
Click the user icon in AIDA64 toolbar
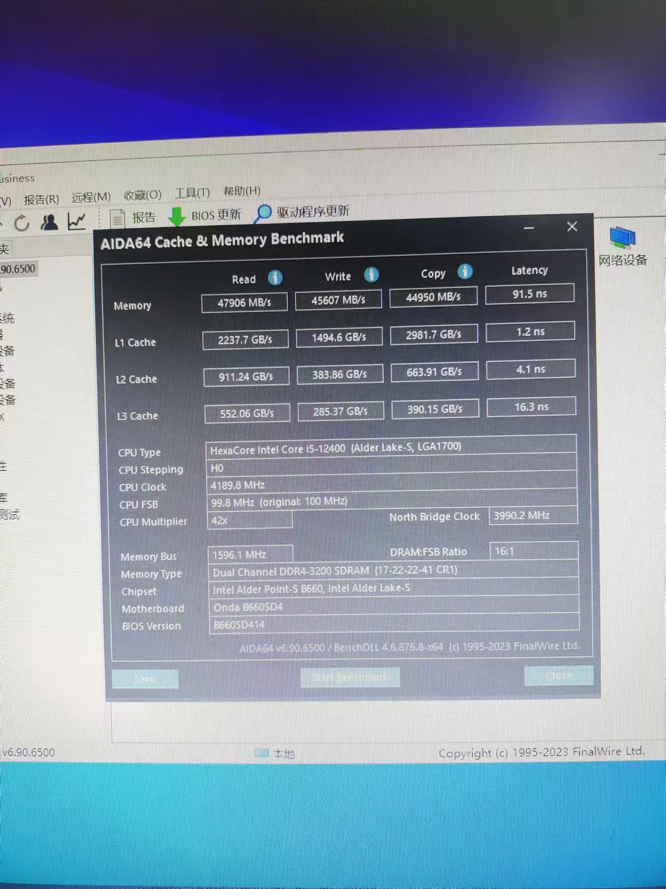coord(49,223)
